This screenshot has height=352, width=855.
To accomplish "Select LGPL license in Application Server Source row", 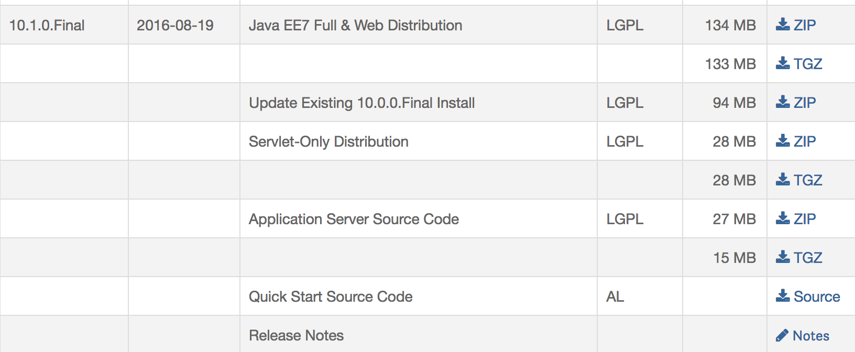I will 625,219.
